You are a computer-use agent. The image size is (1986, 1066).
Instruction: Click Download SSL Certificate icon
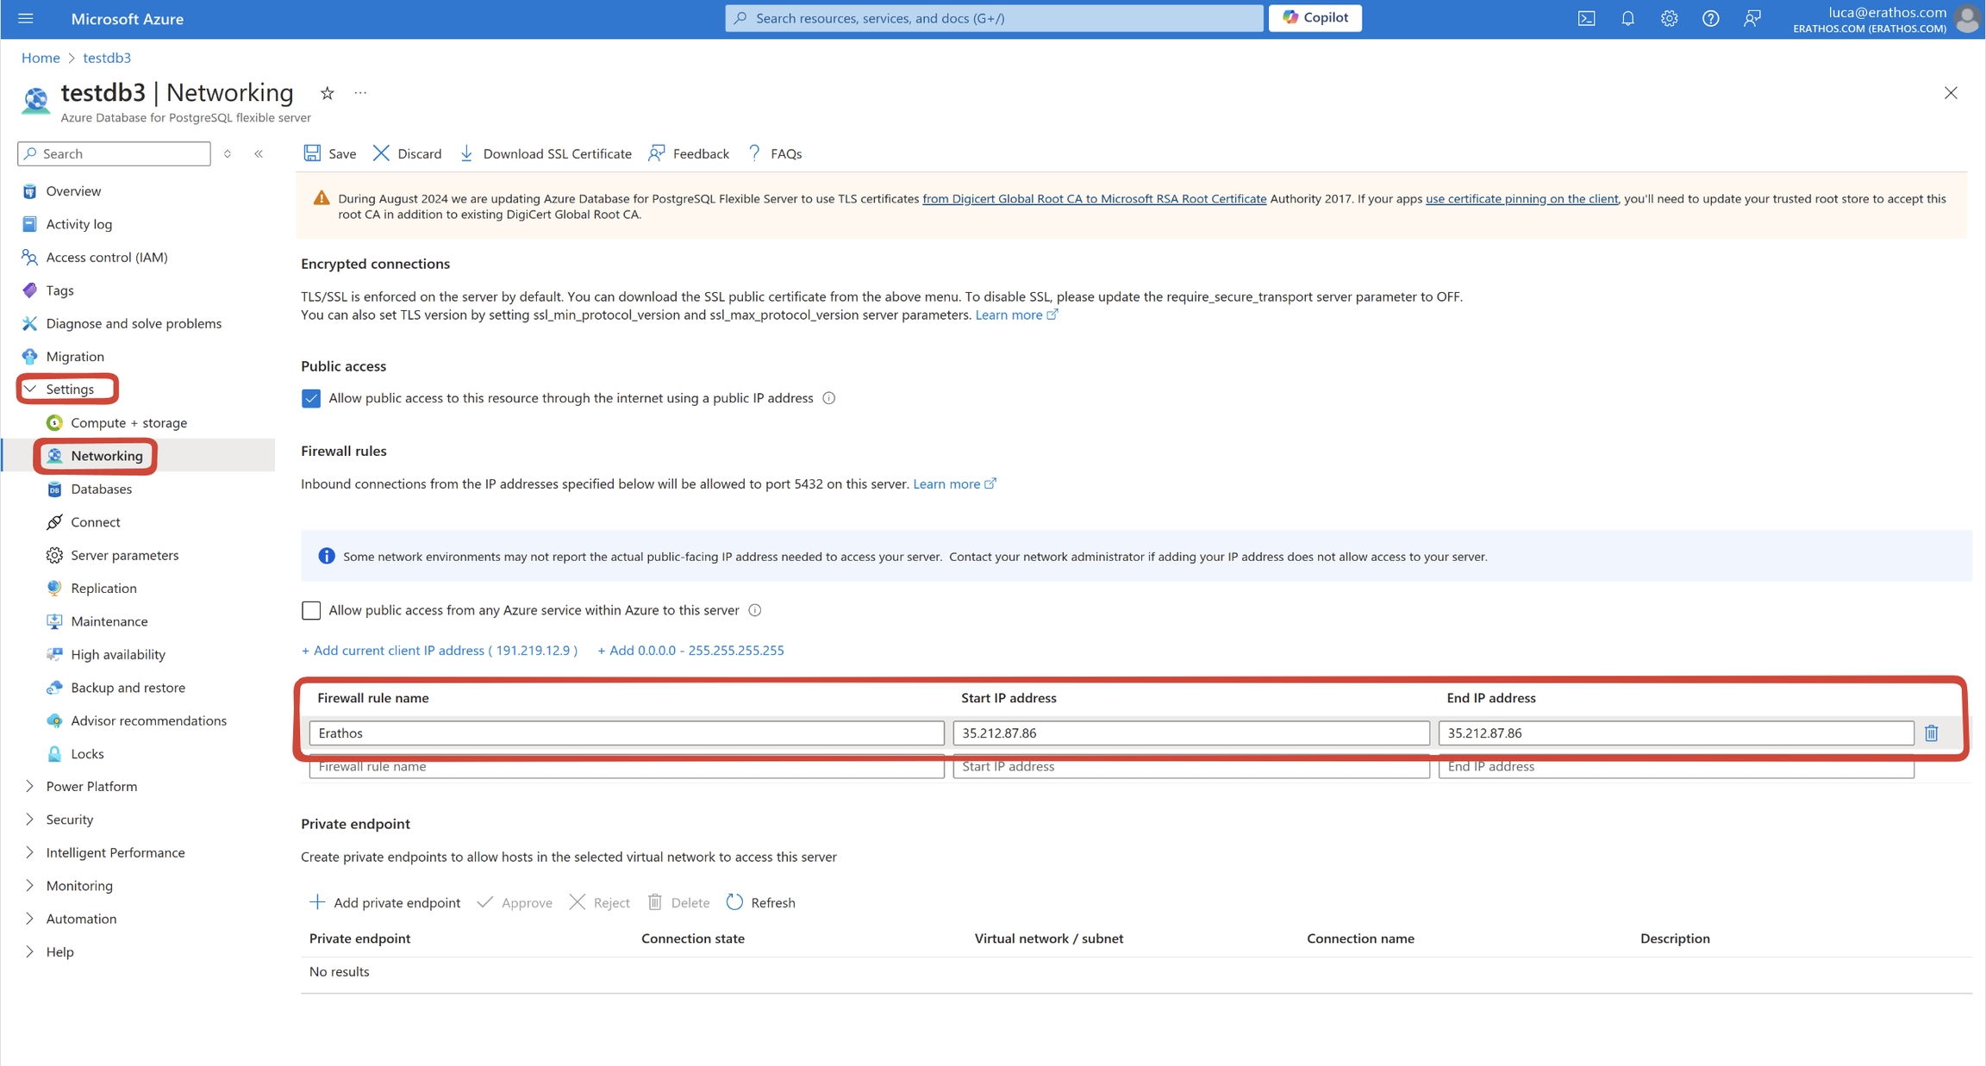[466, 153]
